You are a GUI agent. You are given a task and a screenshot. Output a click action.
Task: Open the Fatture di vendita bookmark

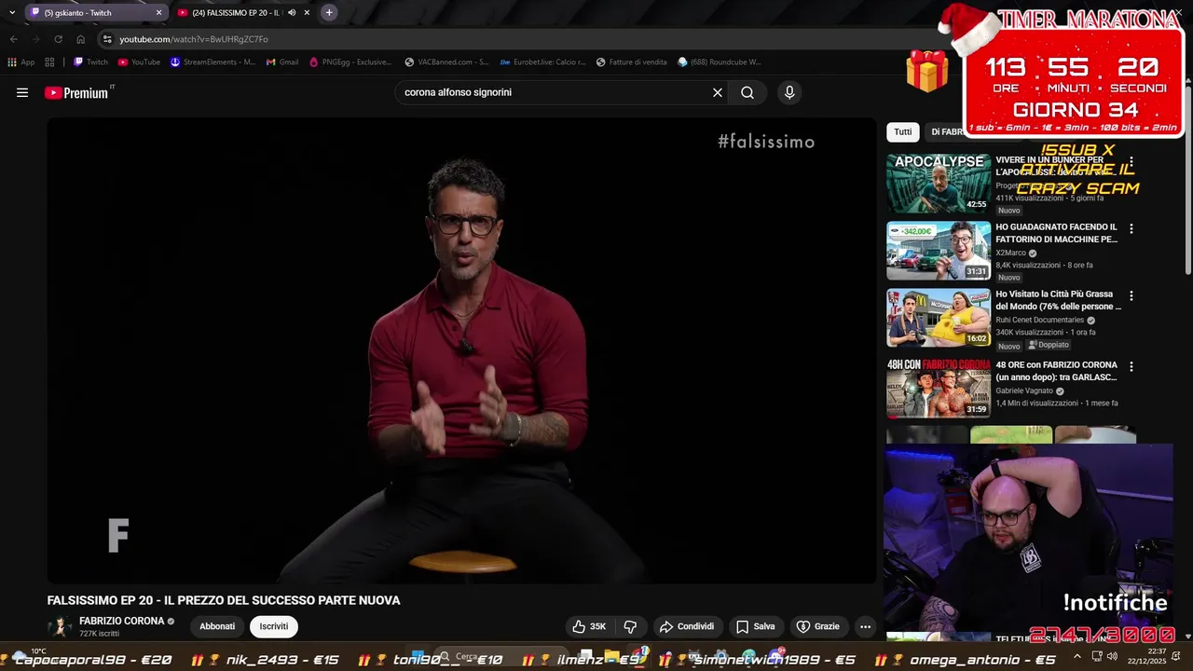[631, 62]
